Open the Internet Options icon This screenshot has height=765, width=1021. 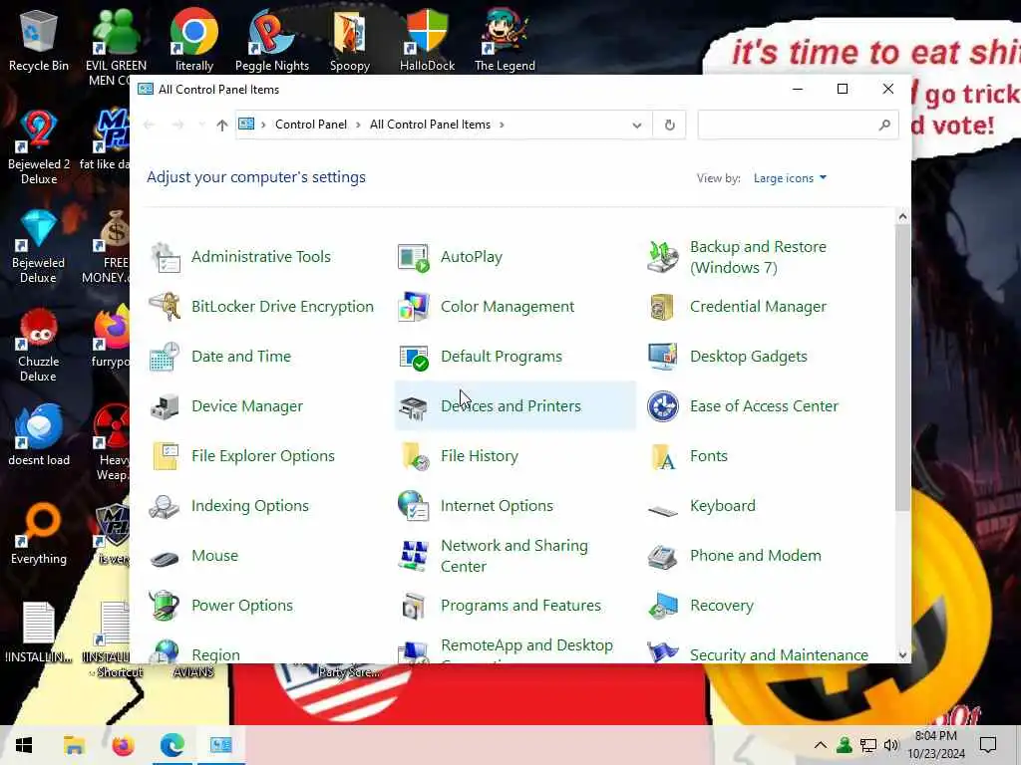[x=414, y=506]
